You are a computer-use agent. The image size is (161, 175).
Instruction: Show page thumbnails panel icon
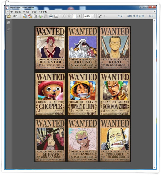coord(9,22)
